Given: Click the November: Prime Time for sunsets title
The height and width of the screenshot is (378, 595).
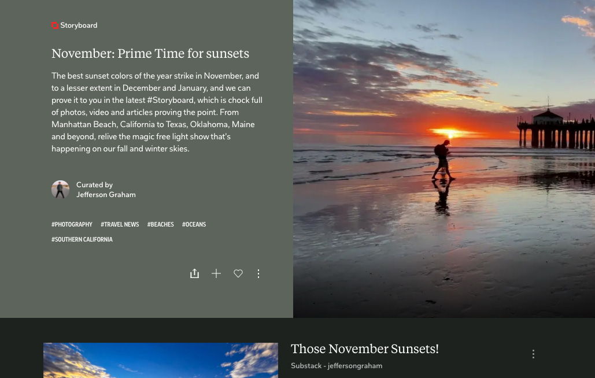Looking at the screenshot, I should [x=150, y=53].
